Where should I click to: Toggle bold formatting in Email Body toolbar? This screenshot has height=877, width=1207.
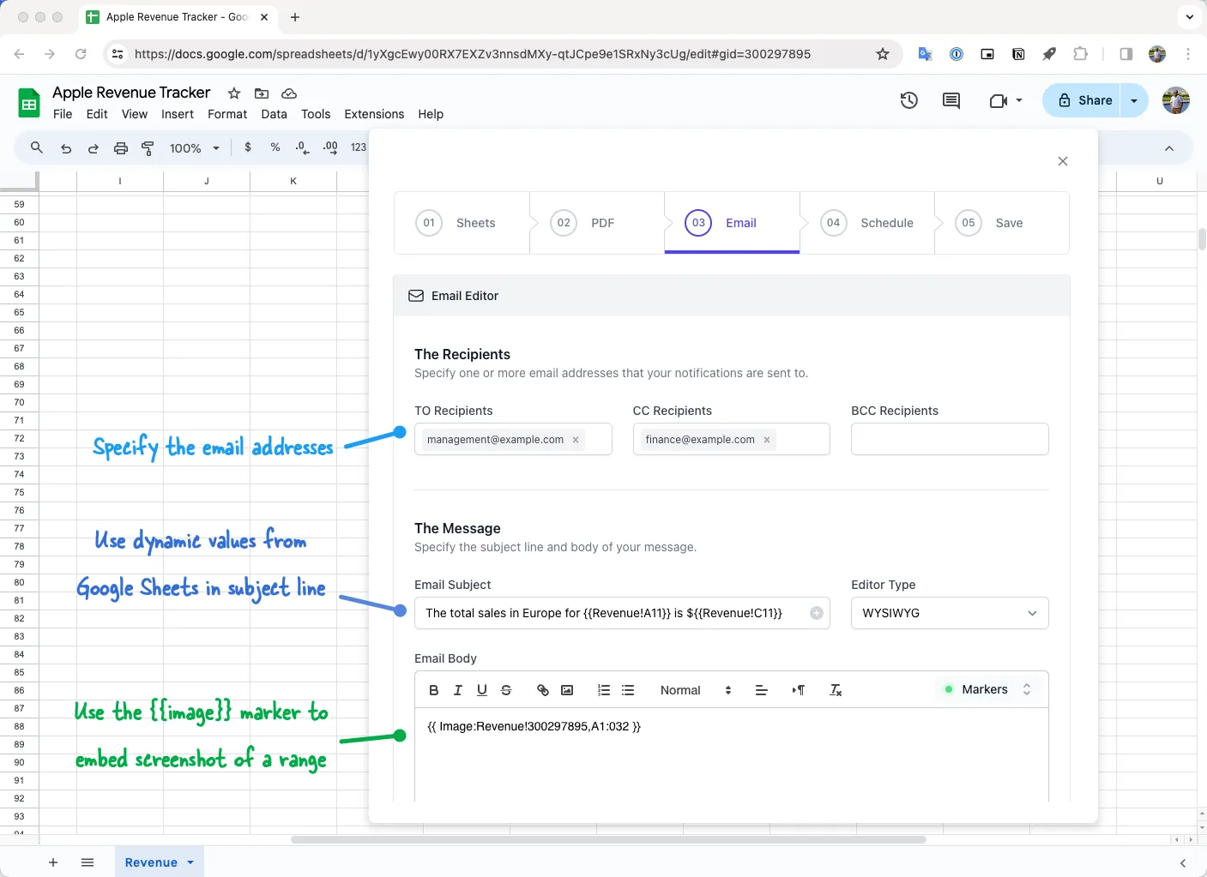(434, 690)
